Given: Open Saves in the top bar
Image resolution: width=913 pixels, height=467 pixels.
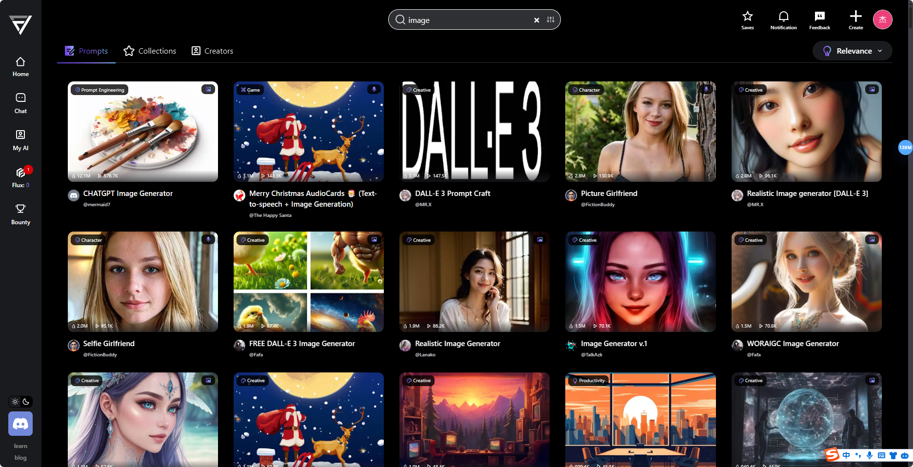Looking at the screenshot, I should pos(747,20).
